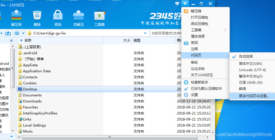The width and height of the screenshot is (275, 140).
Task: Sort files by the 名称 column header
Action: [x=60, y=40]
